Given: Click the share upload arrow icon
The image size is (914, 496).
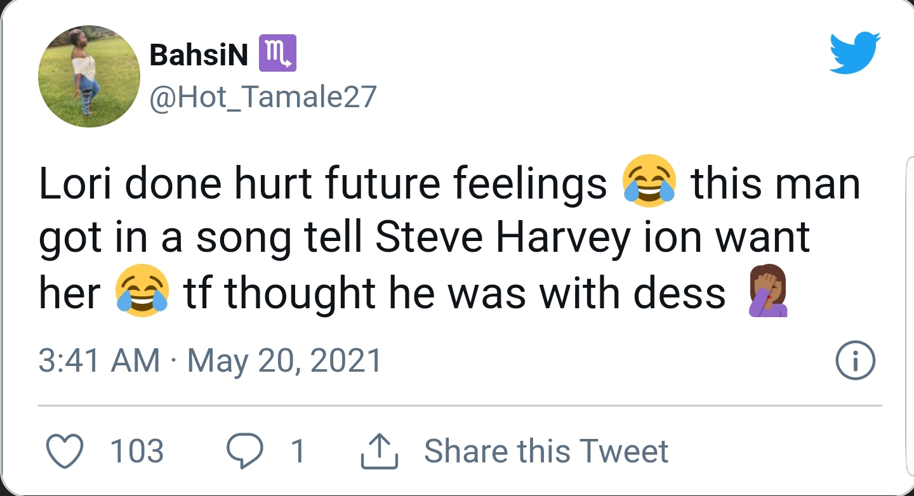Looking at the screenshot, I should point(379,451).
